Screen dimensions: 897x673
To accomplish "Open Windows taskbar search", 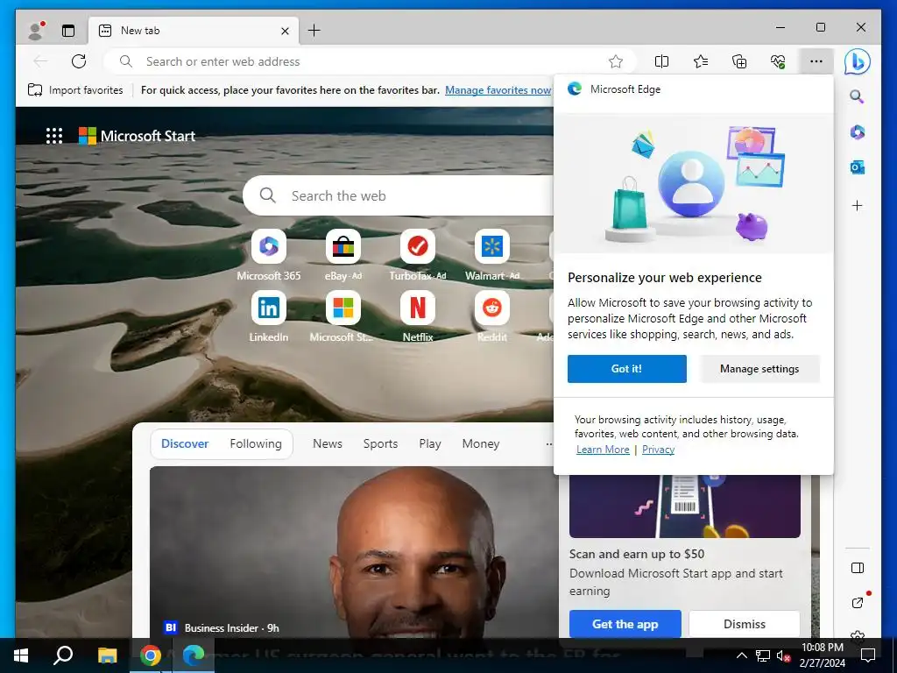I will pyautogui.click(x=63, y=655).
